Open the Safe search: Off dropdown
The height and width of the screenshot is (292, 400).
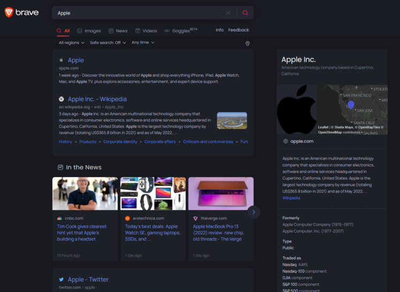click(108, 43)
